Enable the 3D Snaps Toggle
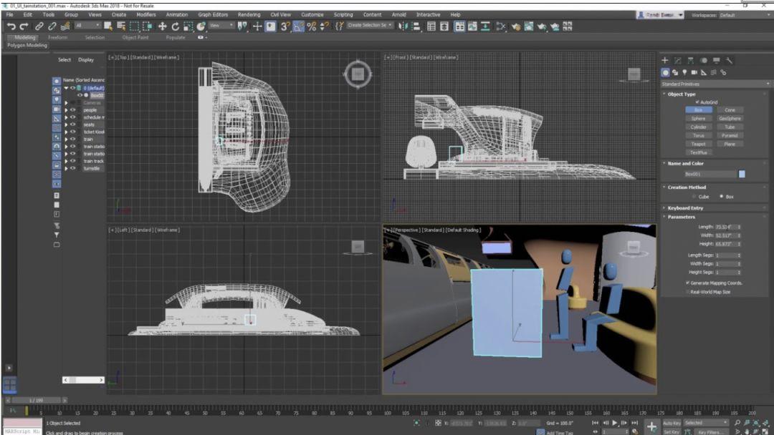 285,26
